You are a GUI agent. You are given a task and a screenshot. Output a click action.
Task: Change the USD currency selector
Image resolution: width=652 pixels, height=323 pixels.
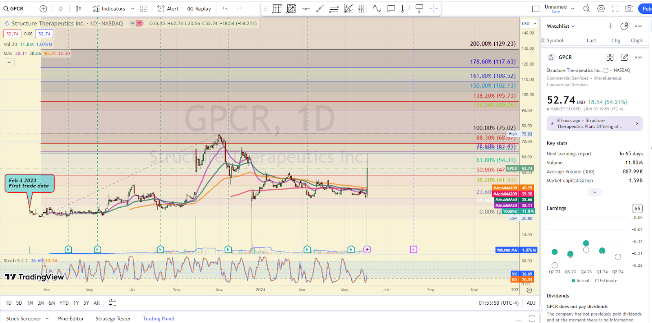pos(529,24)
